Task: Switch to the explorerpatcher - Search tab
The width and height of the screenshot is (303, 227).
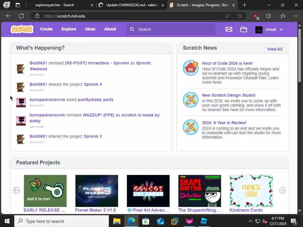Action: (61, 5)
